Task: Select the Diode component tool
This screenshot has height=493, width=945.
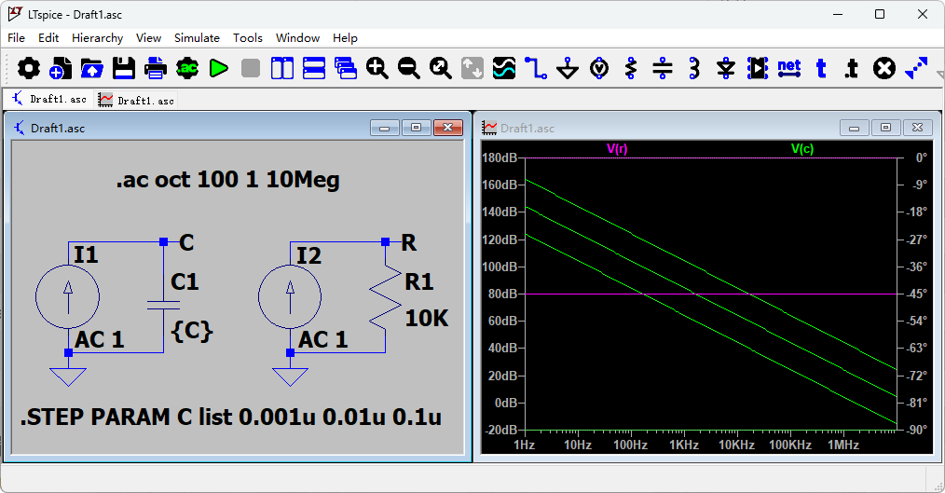Action: pos(726,68)
